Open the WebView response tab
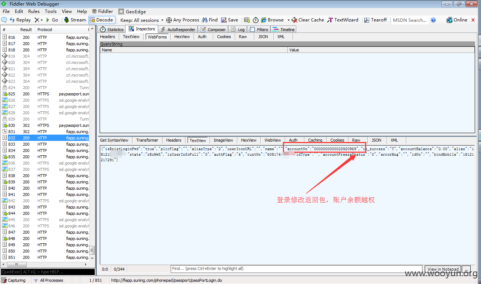Viewport: 481px width, 284px height. pos(273,140)
